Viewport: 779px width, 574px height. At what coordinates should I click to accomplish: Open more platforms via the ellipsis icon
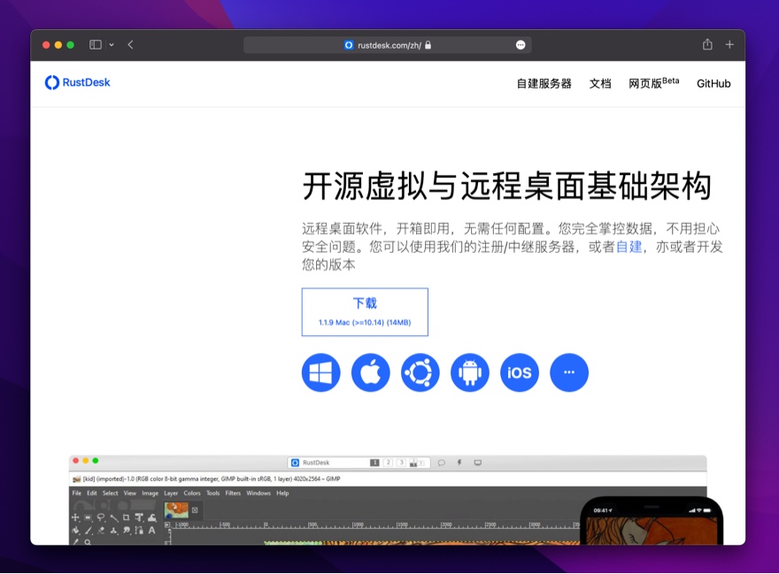(569, 372)
